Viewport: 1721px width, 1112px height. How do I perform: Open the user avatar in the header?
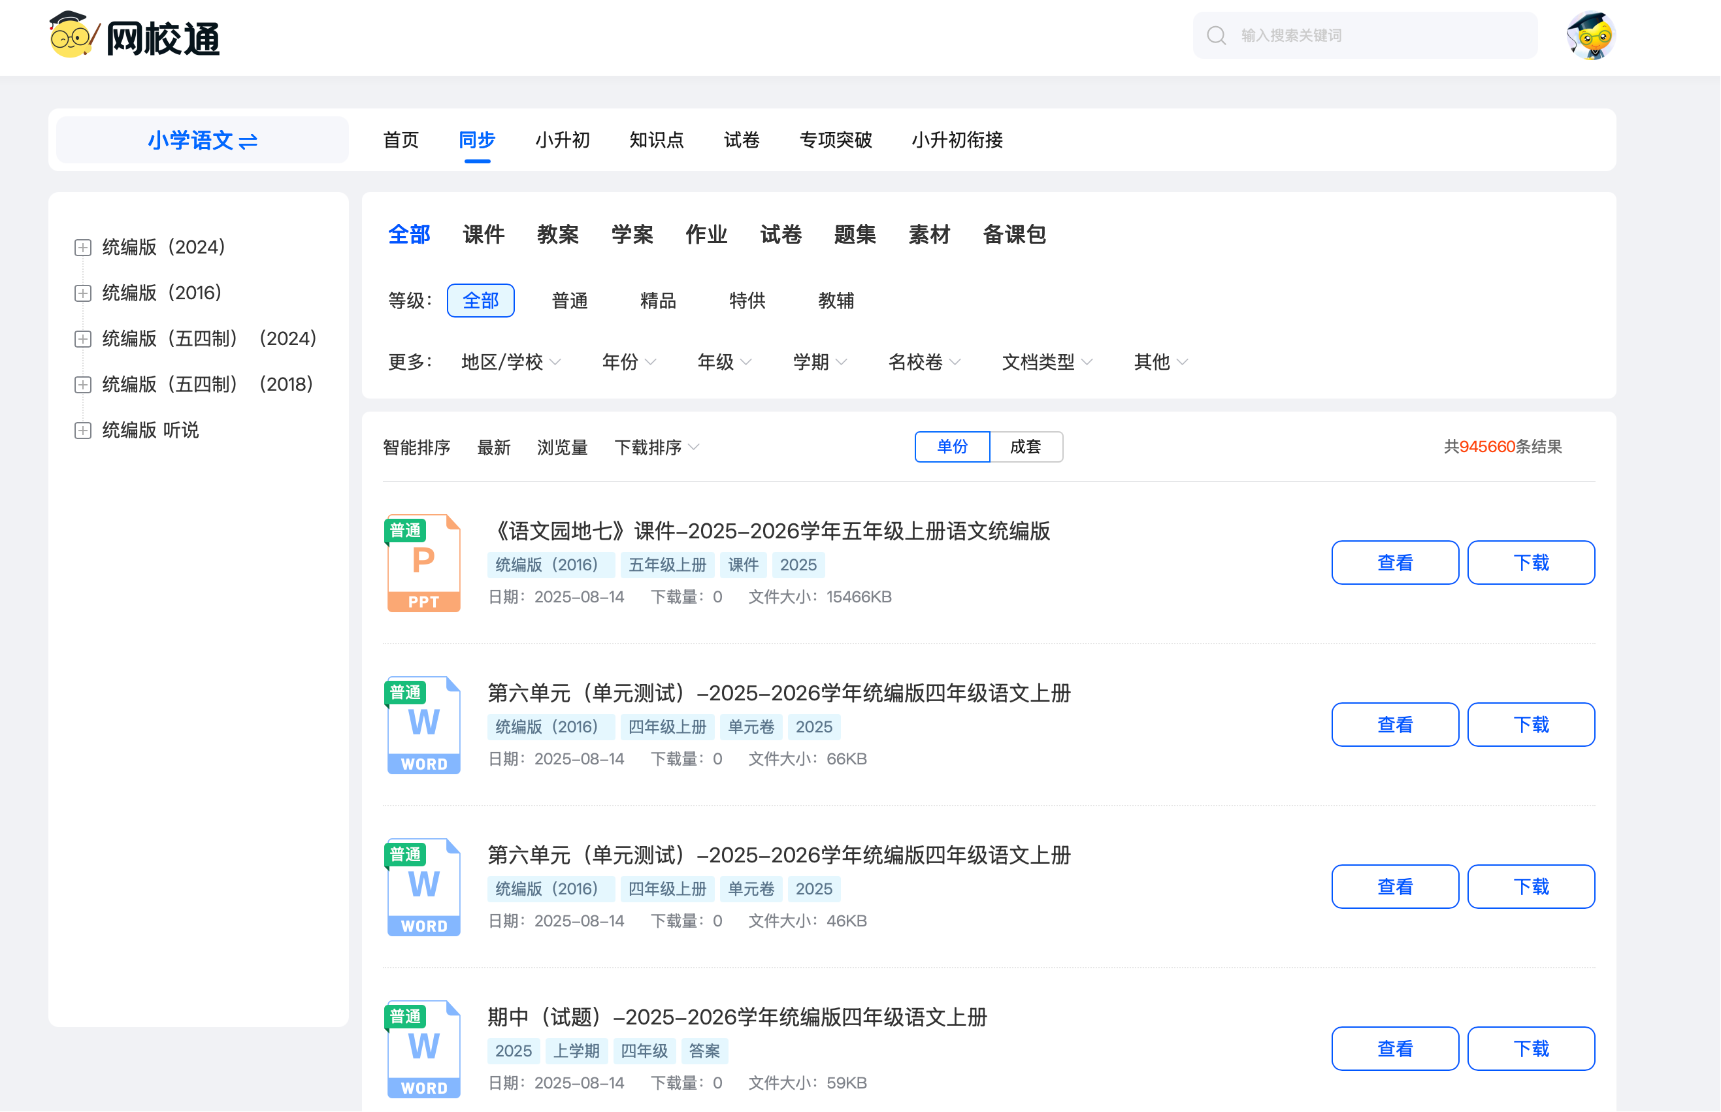click(x=1590, y=35)
